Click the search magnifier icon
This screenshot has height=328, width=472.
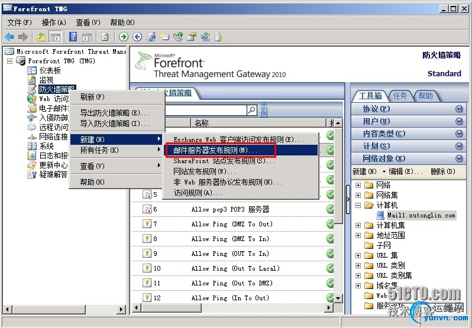[x=251, y=110]
